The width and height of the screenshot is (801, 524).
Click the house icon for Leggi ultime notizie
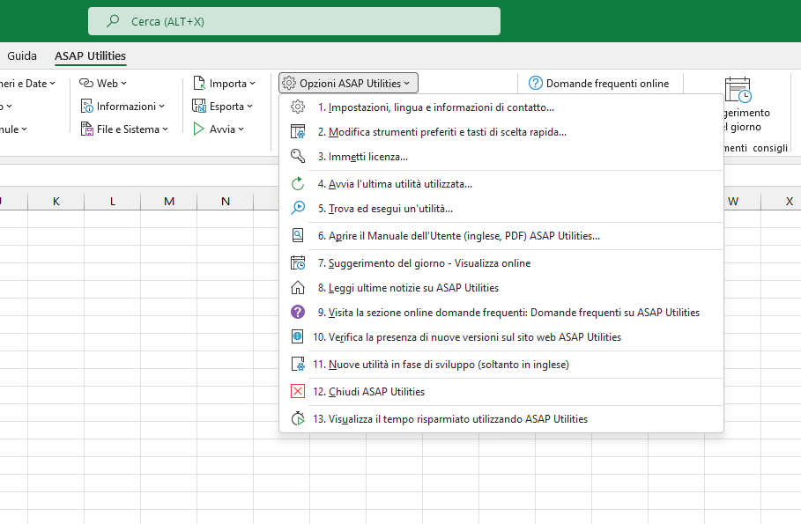click(x=298, y=287)
